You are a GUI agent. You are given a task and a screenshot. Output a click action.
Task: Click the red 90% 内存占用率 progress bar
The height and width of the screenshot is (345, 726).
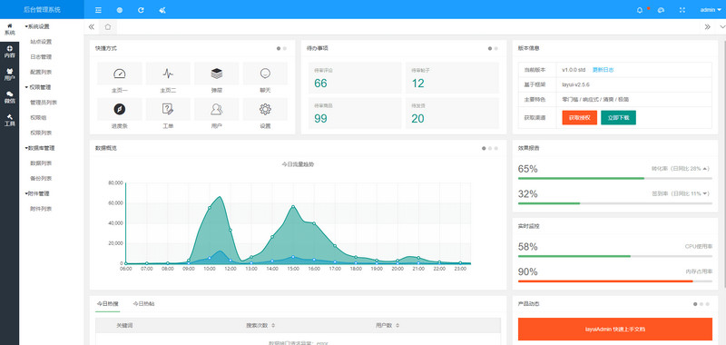[615, 281]
